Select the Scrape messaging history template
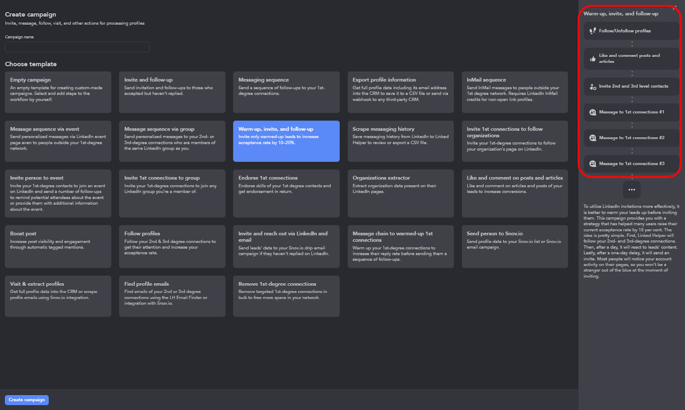The image size is (685, 410). 400,141
